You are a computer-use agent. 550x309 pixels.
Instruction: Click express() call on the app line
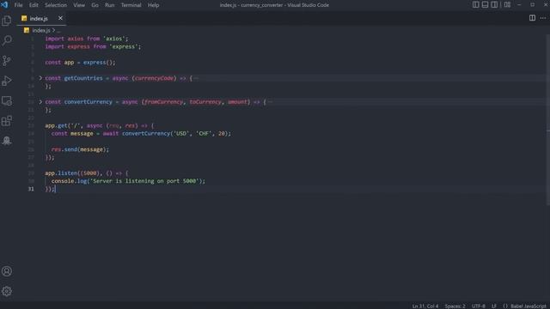click(x=98, y=63)
